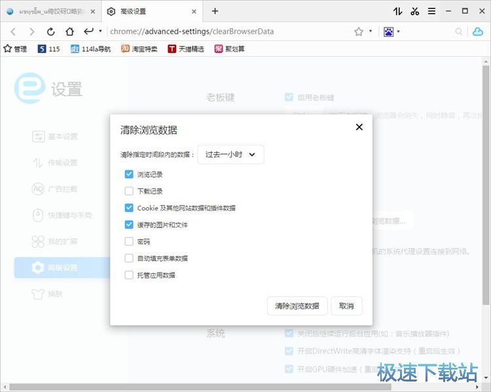Viewport: 491px width, 392px height.
Task: Open the cloud sync icon
Action: click(477, 31)
